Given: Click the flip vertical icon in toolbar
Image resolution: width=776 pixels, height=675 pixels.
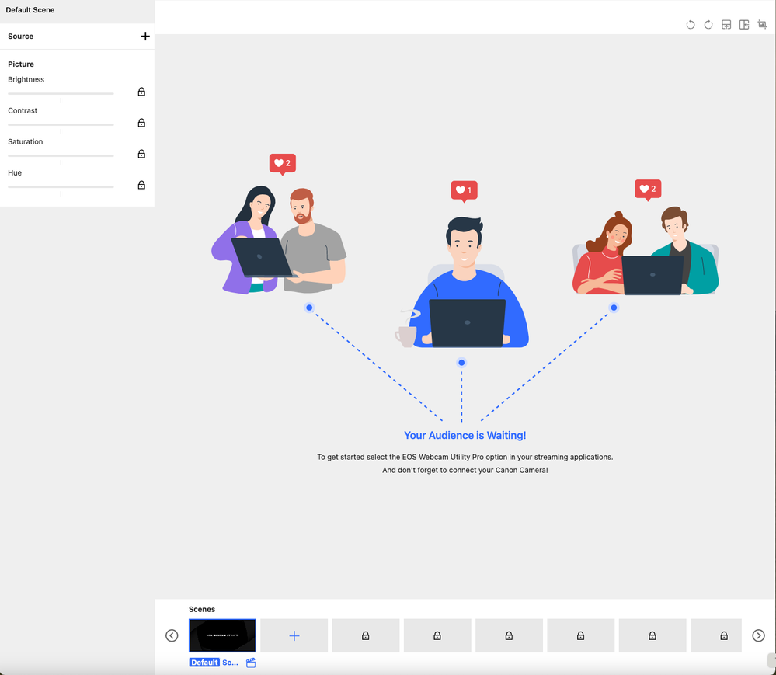Looking at the screenshot, I should pos(726,25).
